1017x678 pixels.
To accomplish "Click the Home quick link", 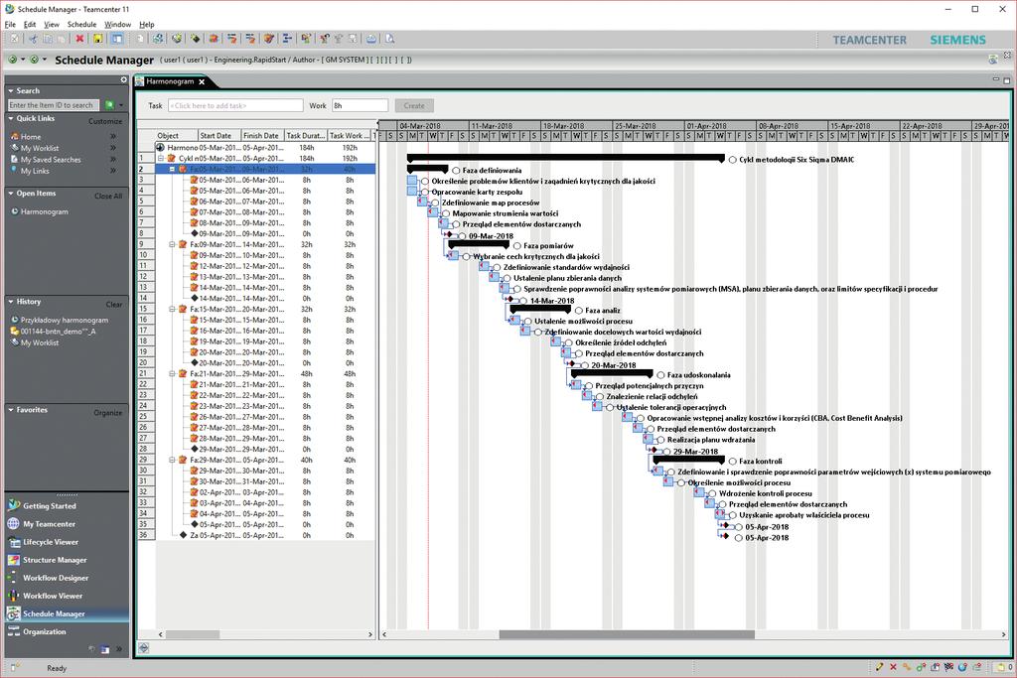I will tap(31, 137).
